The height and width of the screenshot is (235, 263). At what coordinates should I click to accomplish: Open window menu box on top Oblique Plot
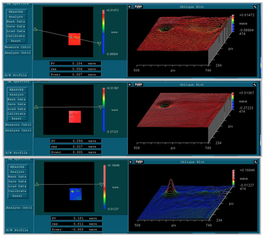[x=129, y=6]
